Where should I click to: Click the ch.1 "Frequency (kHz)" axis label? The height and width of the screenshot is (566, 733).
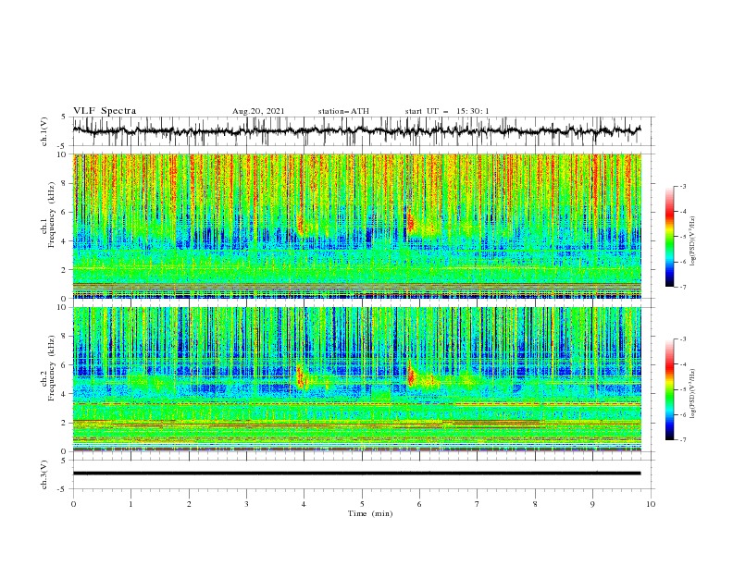click(52, 215)
